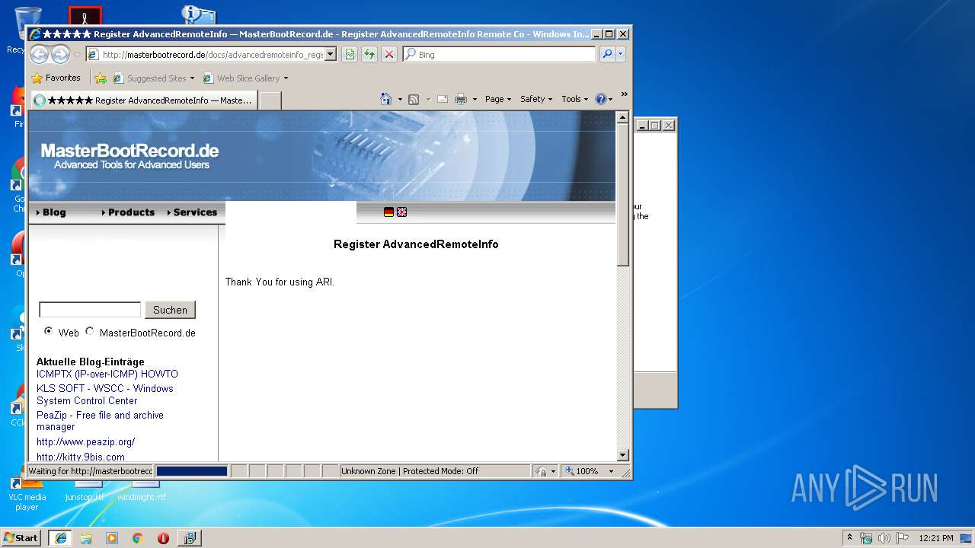Screen dimensions: 975x548
Task: Expand the Home button dropdown arrow
Action: pos(400,99)
